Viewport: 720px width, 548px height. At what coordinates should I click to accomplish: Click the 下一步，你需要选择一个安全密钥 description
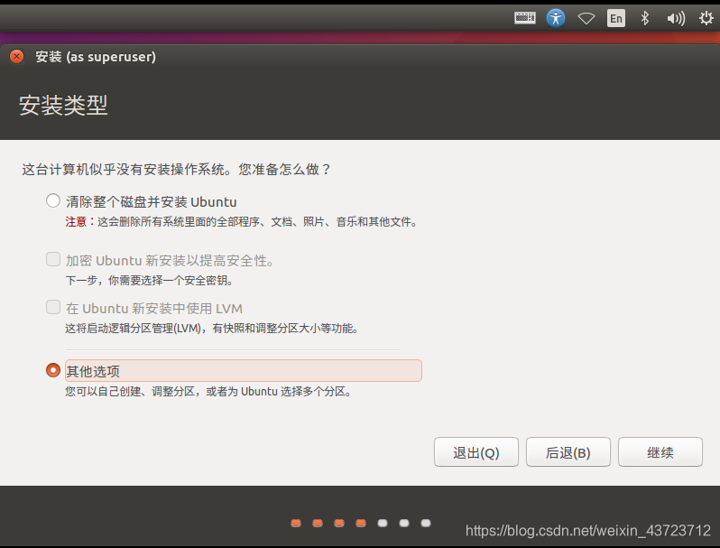tap(149, 280)
